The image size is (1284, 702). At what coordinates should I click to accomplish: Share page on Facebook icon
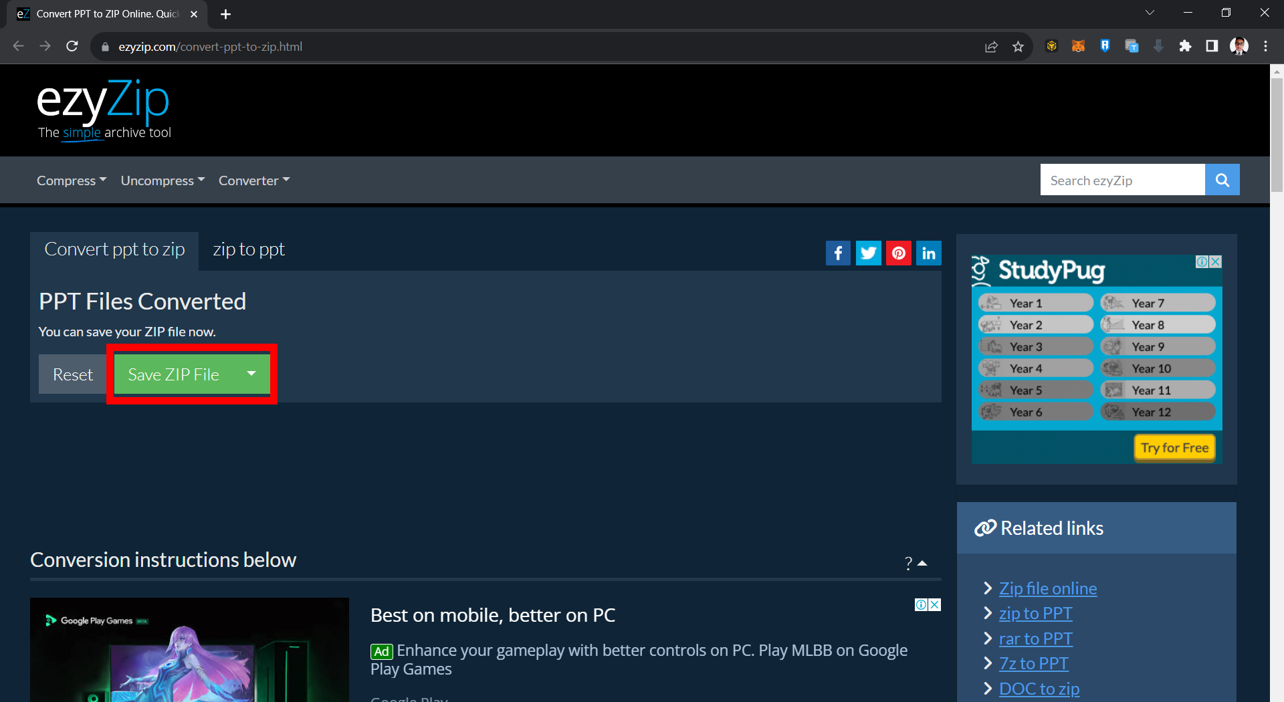click(838, 253)
